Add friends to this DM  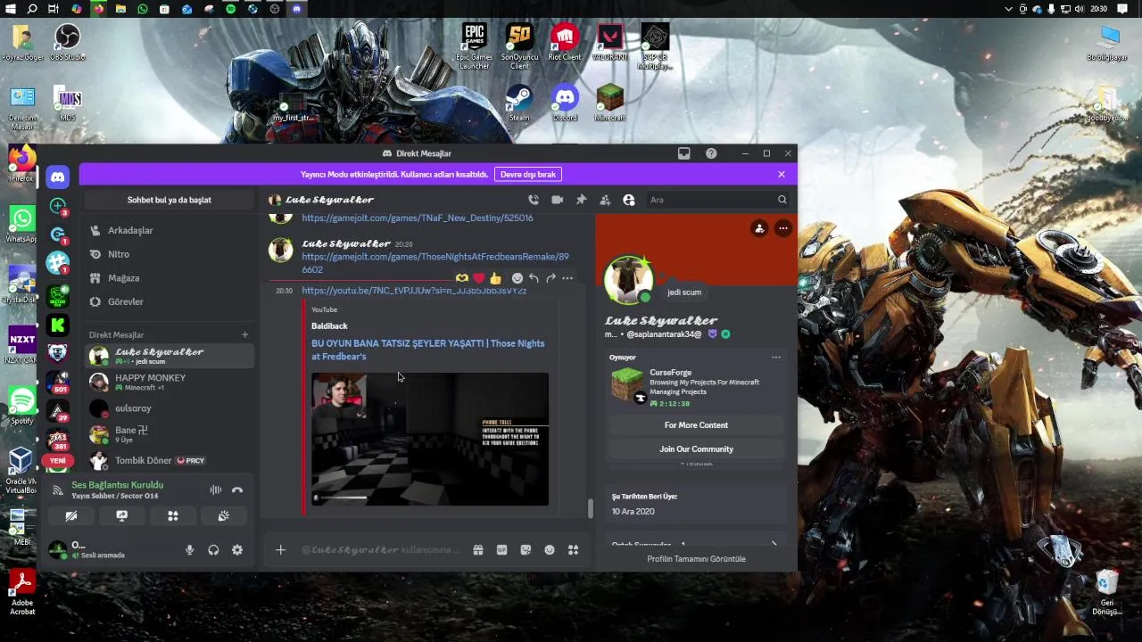pyautogui.click(x=605, y=200)
